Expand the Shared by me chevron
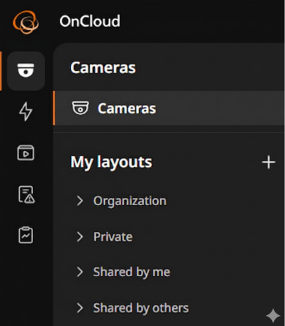 pyautogui.click(x=80, y=272)
